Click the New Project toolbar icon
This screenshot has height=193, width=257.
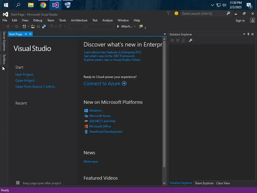pyautogui.click(x=24, y=26)
